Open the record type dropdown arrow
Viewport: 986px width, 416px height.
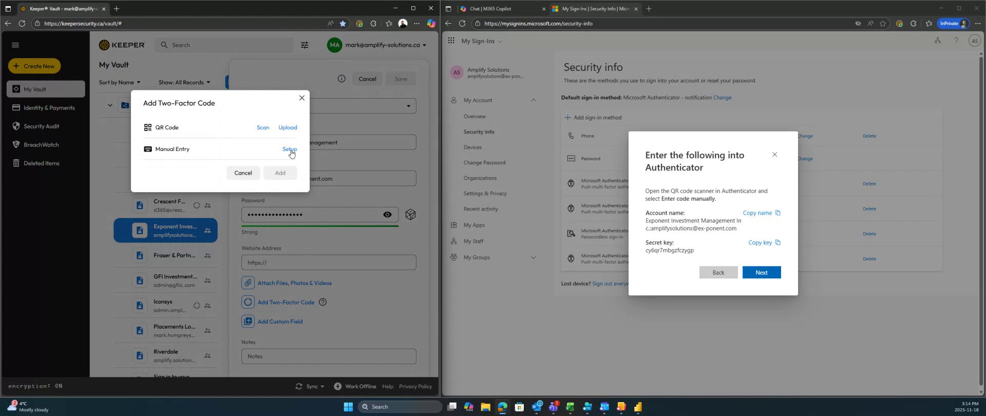(x=409, y=106)
